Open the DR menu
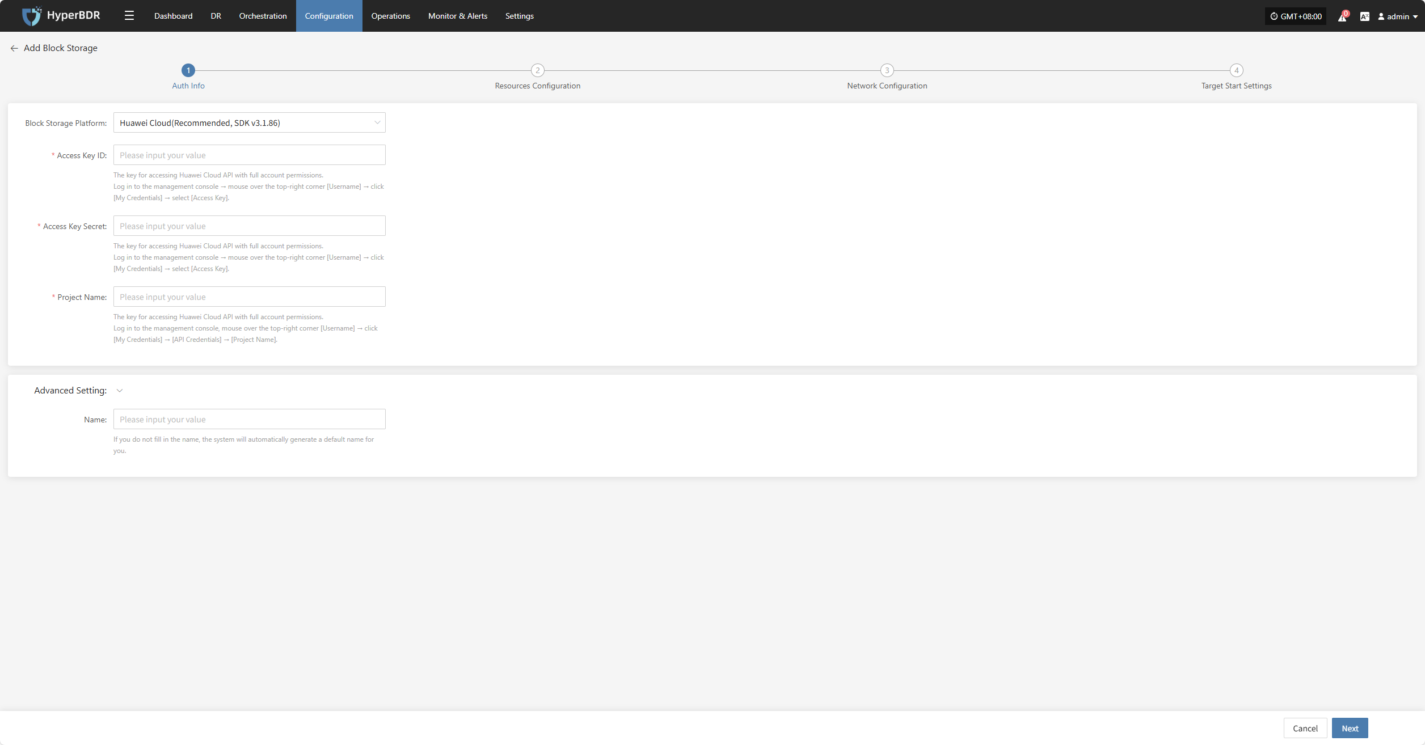This screenshot has height=745, width=1425. (x=216, y=16)
